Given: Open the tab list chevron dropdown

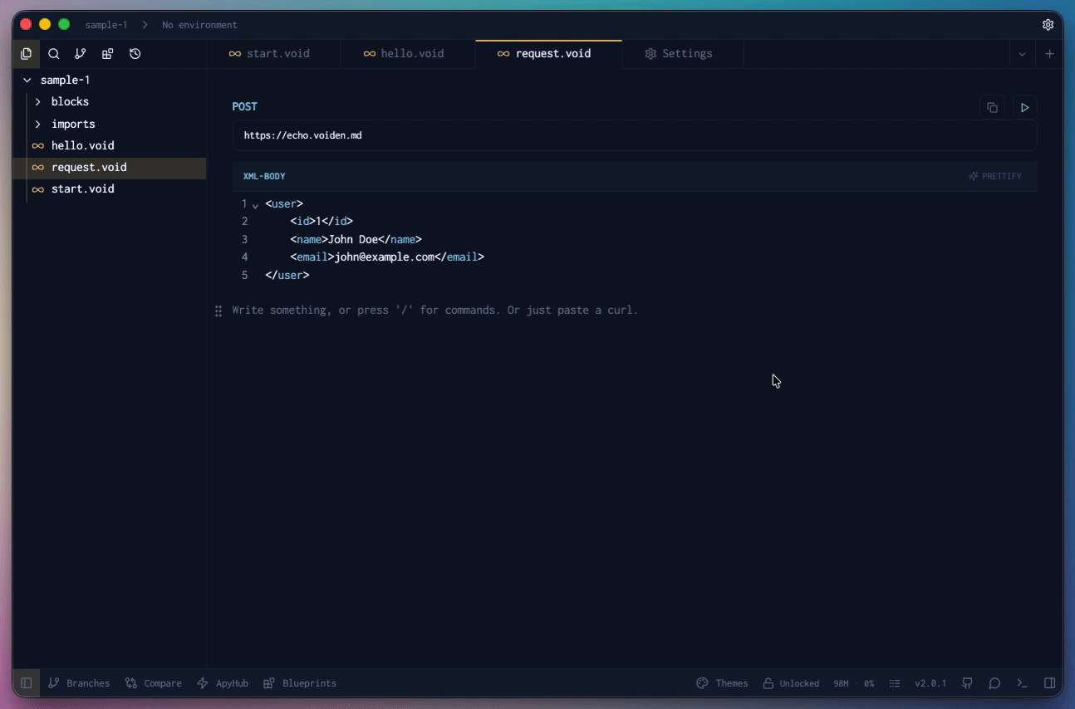Looking at the screenshot, I should pyautogui.click(x=1023, y=54).
